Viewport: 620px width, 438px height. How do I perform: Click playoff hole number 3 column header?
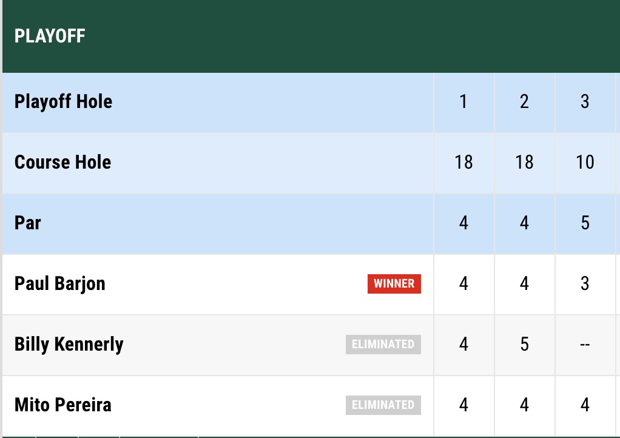click(x=585, y=102)
